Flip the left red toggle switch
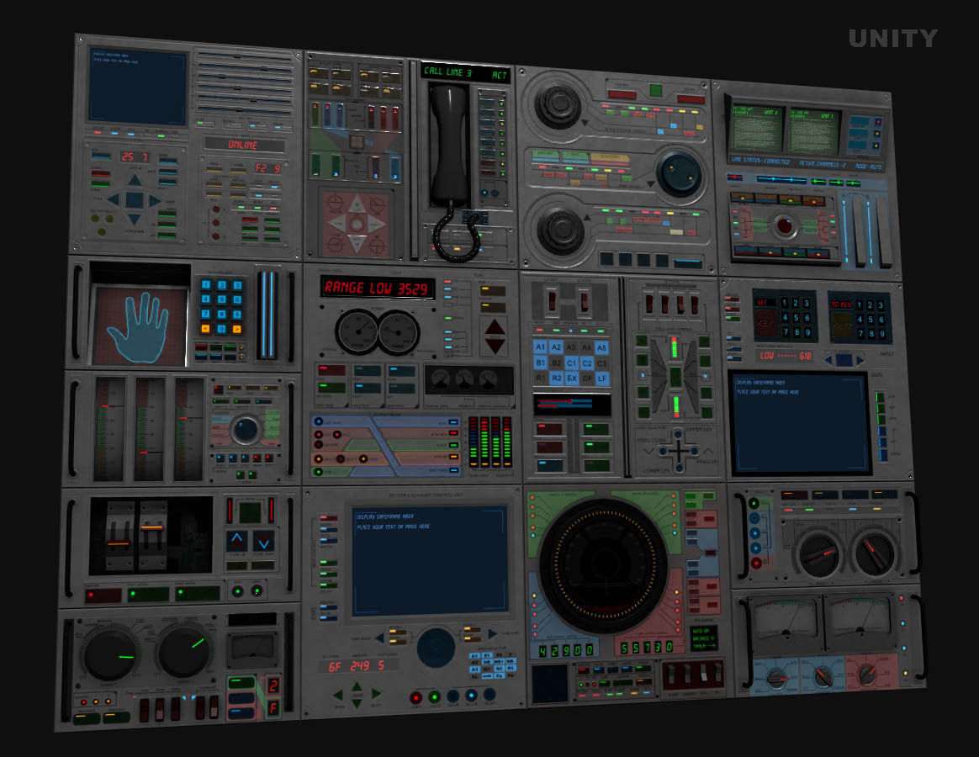The width and height of the screenshot is (979, 757). [x=553, y=300]
